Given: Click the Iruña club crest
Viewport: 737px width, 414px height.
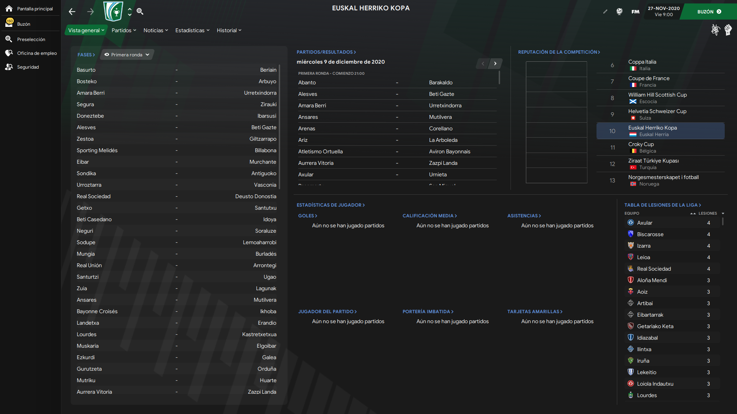Looking at the screenshot, I should [631, 360].
